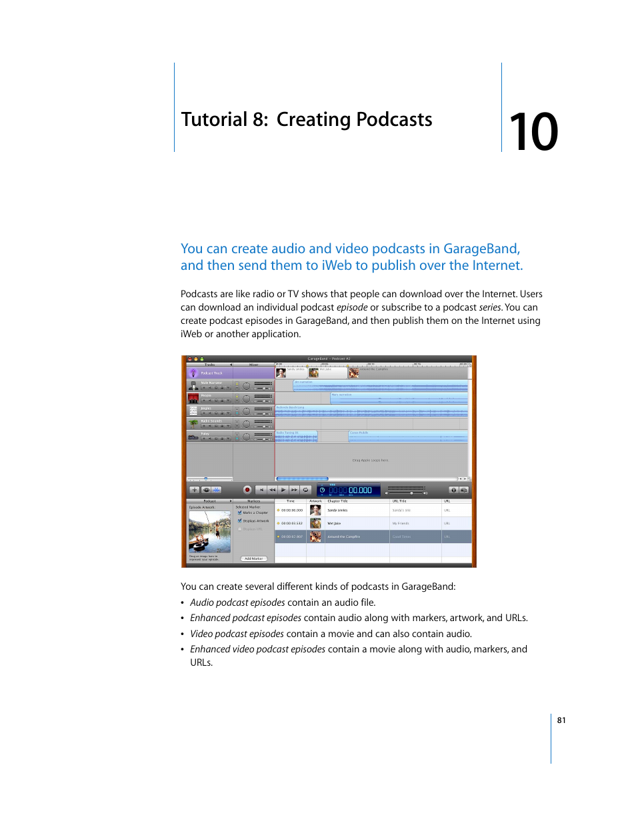Select the Podcast Track microphone icon
This screenshot has width=636, height=823.
tap(193, 373)
